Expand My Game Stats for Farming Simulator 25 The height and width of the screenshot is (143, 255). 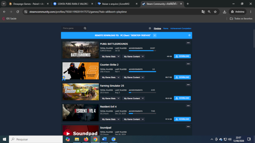[110, 98]
